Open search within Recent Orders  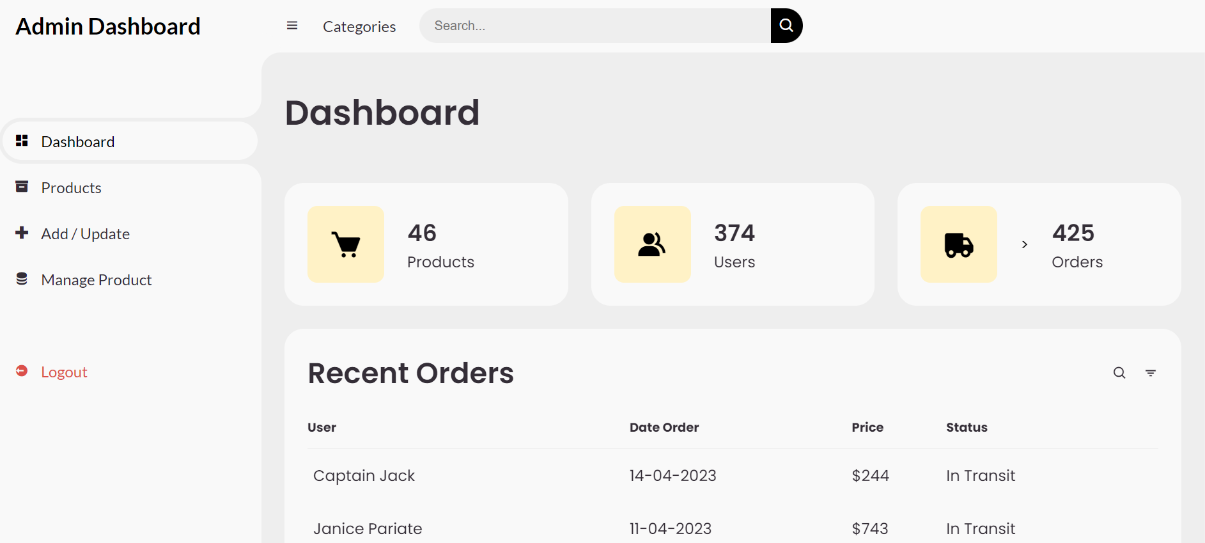click(1119, 372)
